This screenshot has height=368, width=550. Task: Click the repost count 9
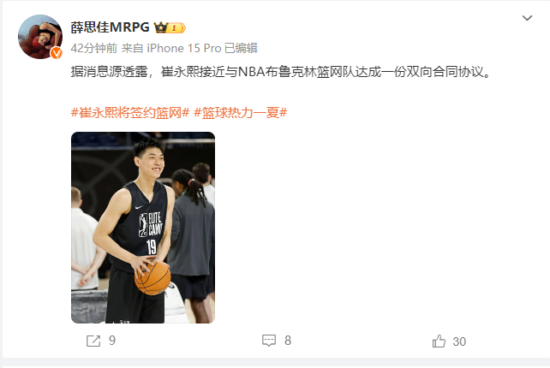point(112,341)
